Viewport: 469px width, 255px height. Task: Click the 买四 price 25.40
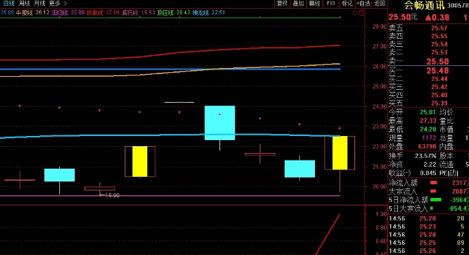click(440, 95)
